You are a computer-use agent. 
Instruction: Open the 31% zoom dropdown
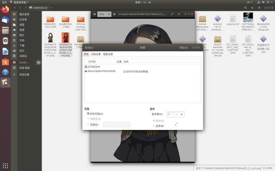pos(104,14)
